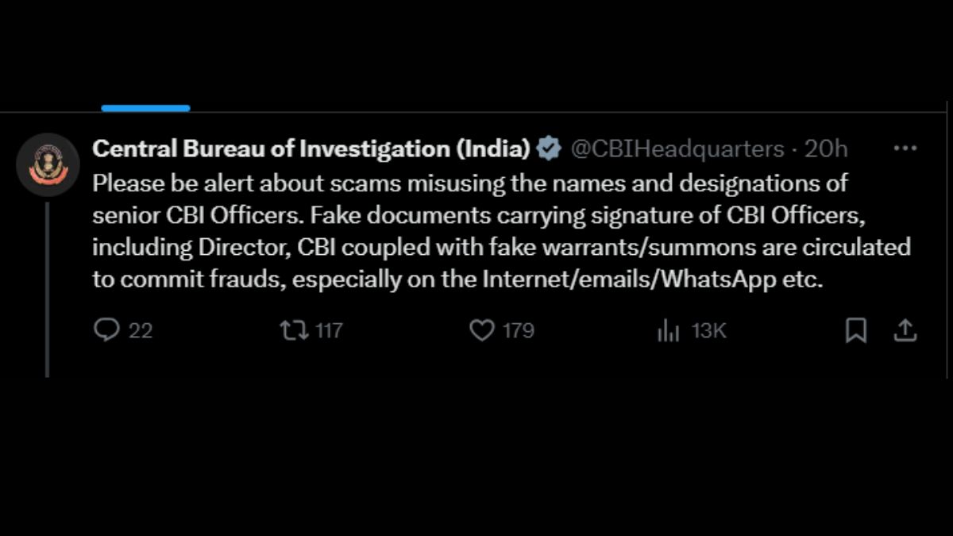Repost the CBI tweet using the retweet icon
This screenshot has width=953, height=536.
pyautogui.click(x=294, y=330)
